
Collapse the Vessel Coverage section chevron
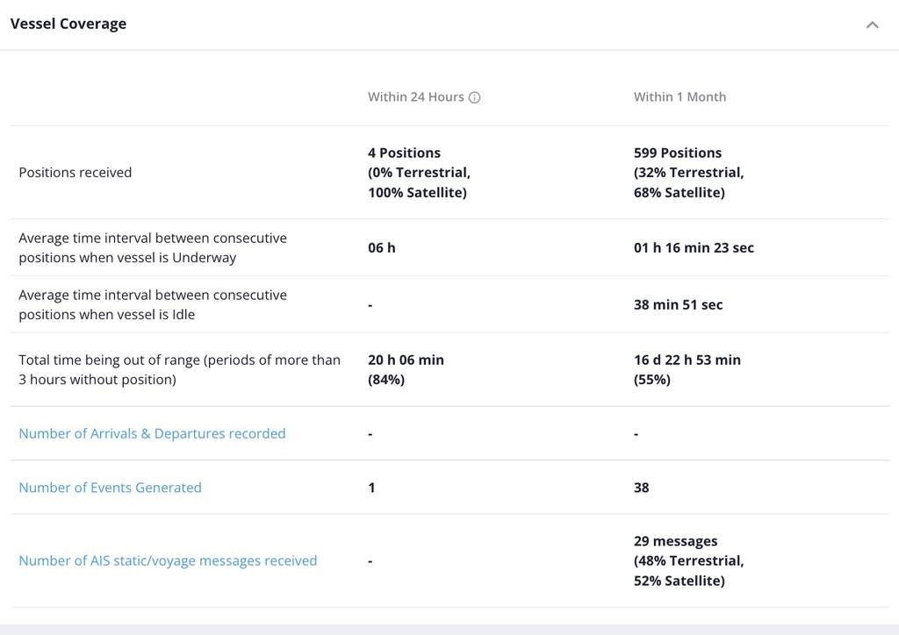[x=872, y=25]
